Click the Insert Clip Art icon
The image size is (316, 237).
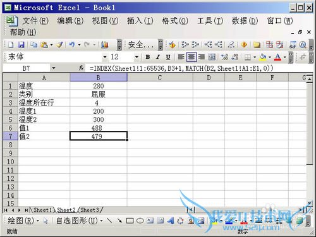pos(191,221)
